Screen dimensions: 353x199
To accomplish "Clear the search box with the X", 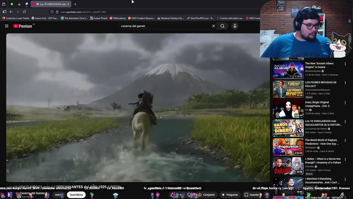I will coord(213,26).
